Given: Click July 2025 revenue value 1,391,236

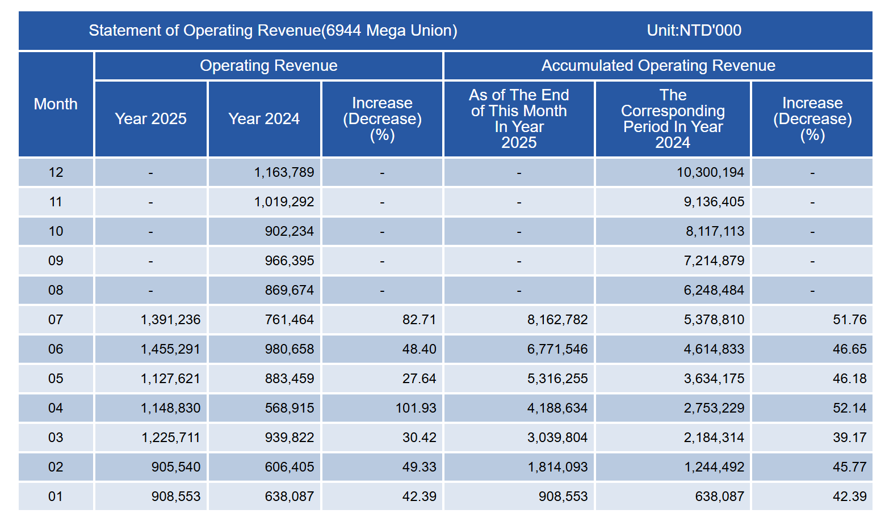Looking at the screenshot, I should (170, 320).
